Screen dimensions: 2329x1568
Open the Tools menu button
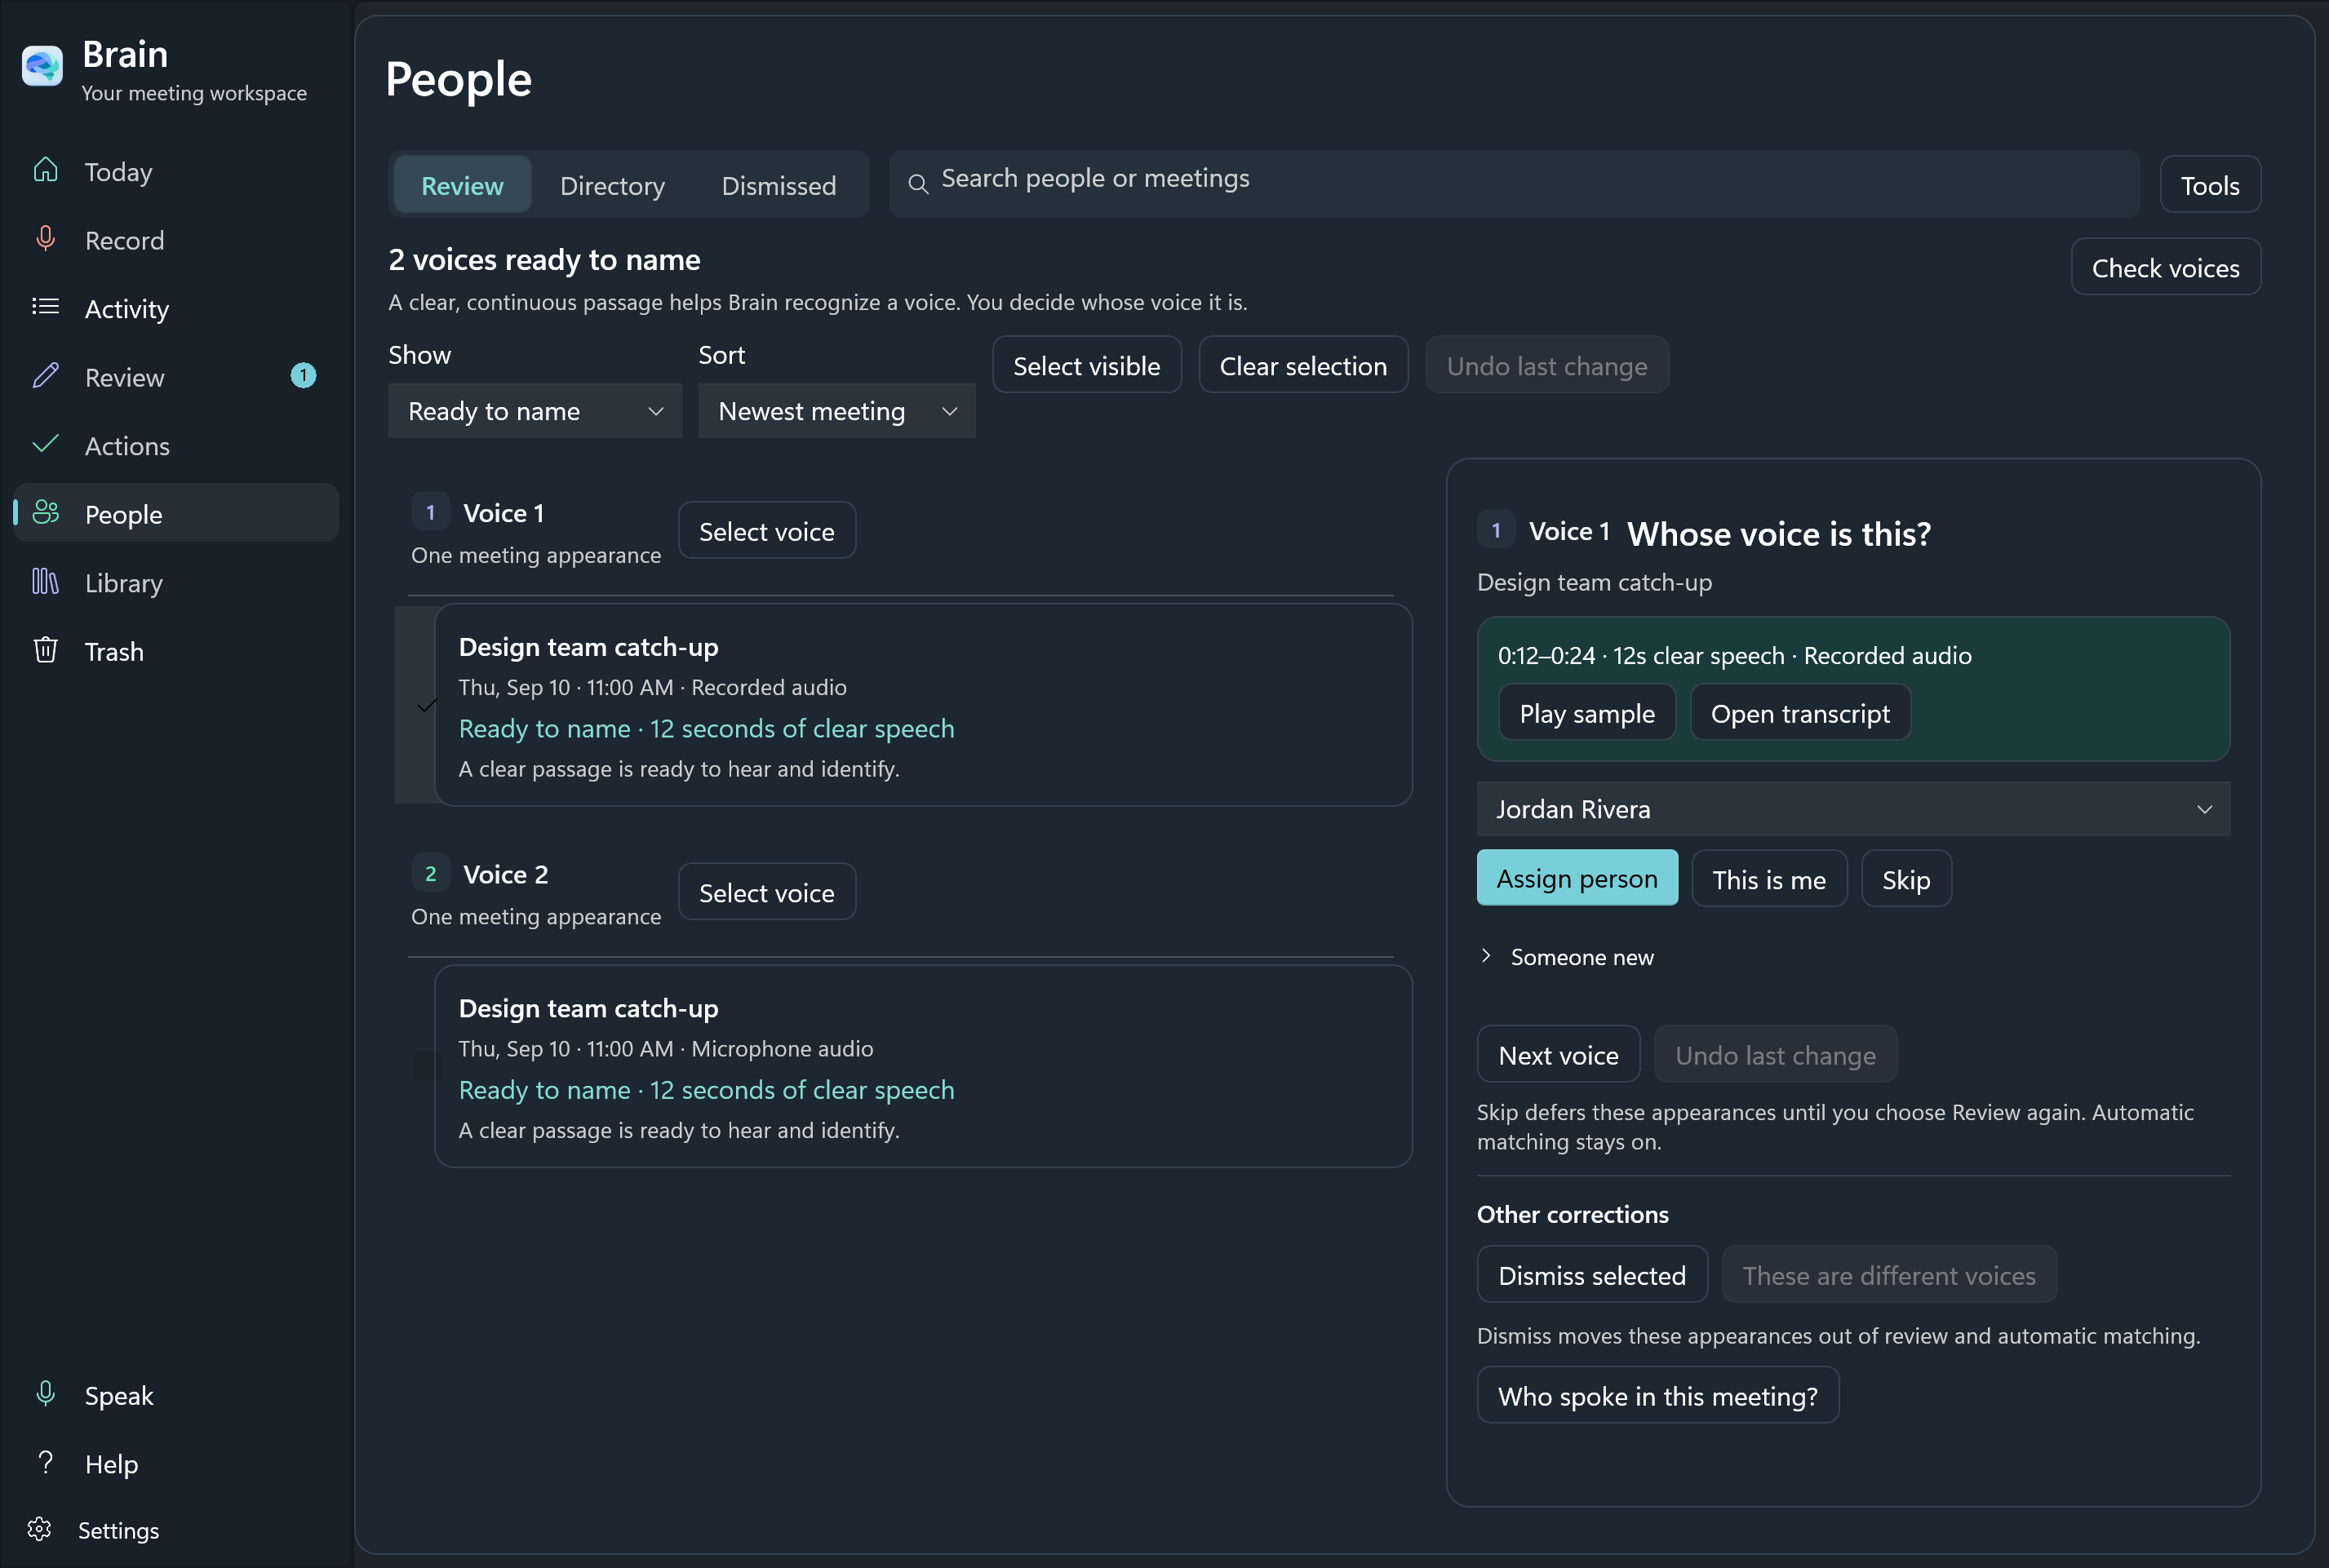(x=2210, y=185)
